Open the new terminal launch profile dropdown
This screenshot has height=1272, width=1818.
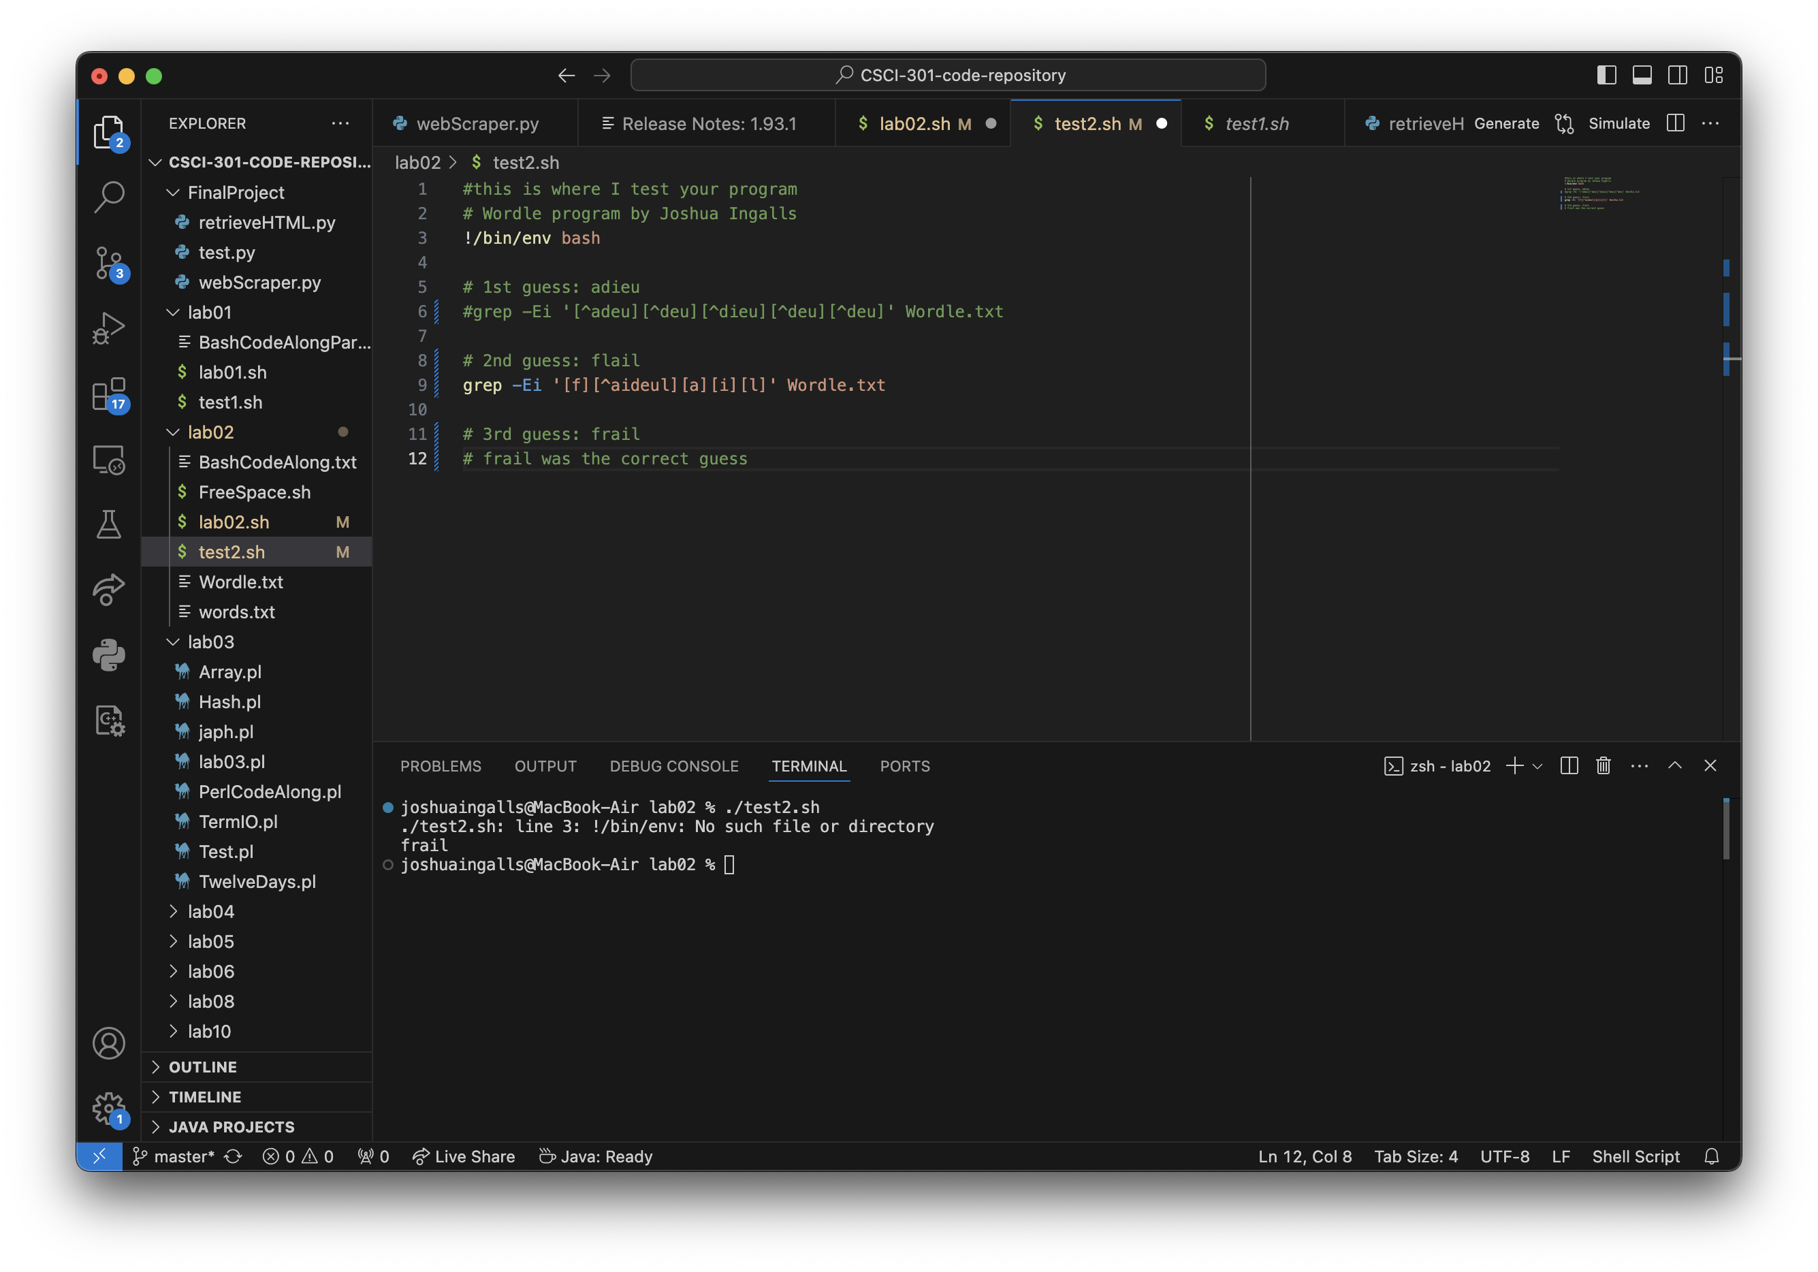tap(1537, 766)
